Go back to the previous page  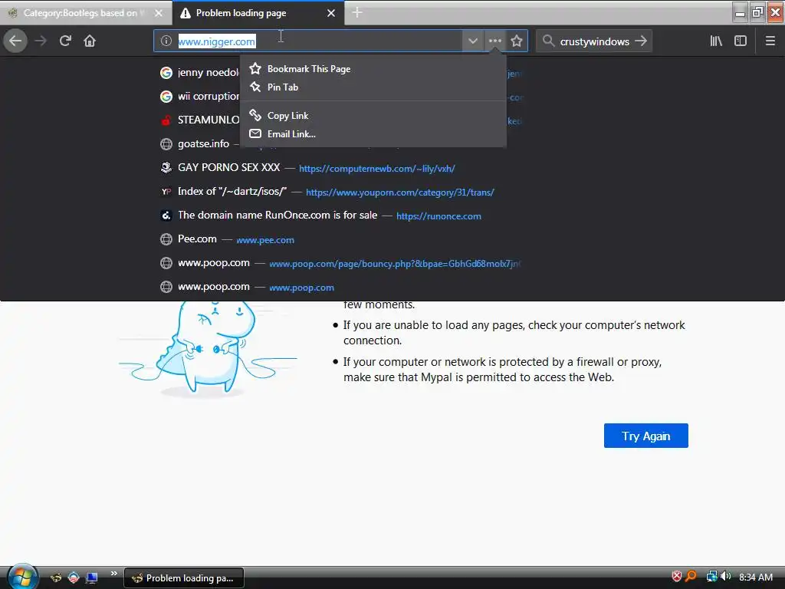15,41
